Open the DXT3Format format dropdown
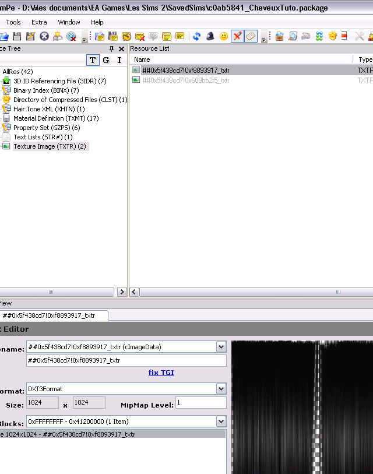This screenshot has height=474, width=373. click(x=221, y=389)
